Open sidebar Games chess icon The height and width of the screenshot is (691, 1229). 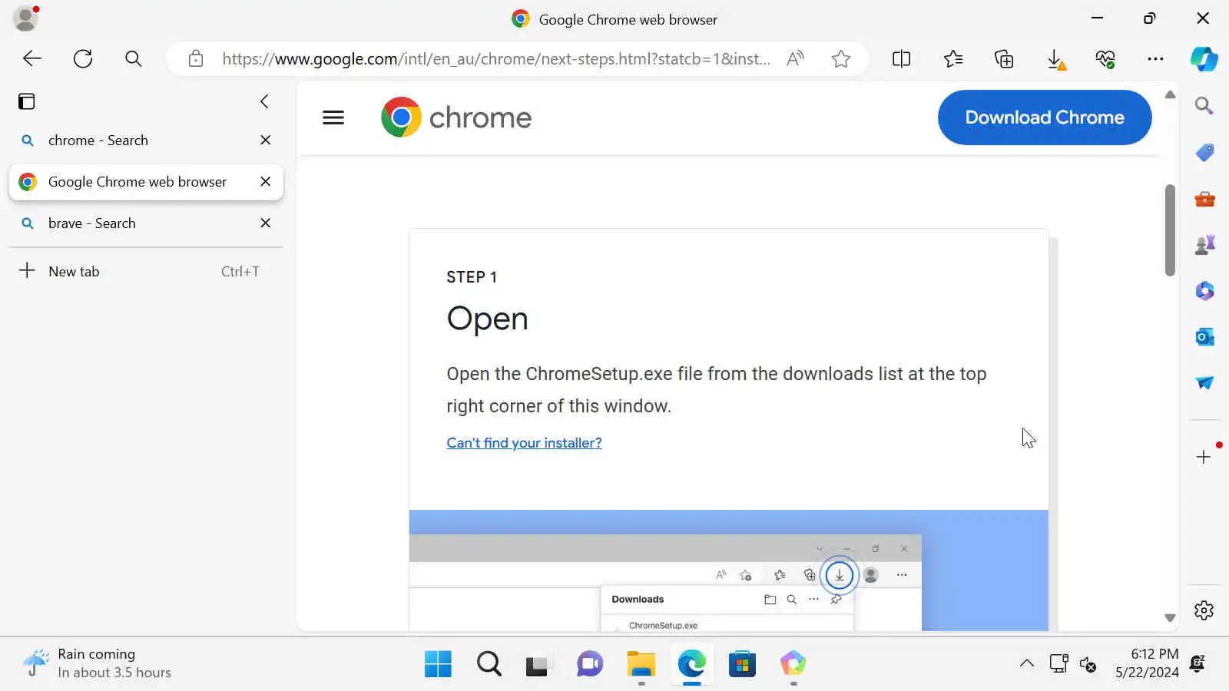(x=1204, y=245)
